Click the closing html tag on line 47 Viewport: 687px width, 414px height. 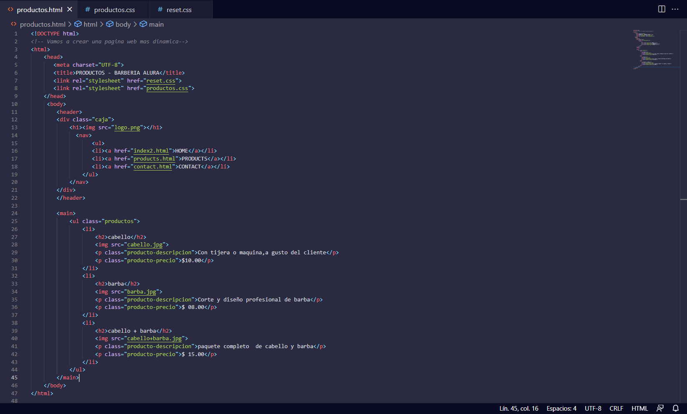(42, 394)
